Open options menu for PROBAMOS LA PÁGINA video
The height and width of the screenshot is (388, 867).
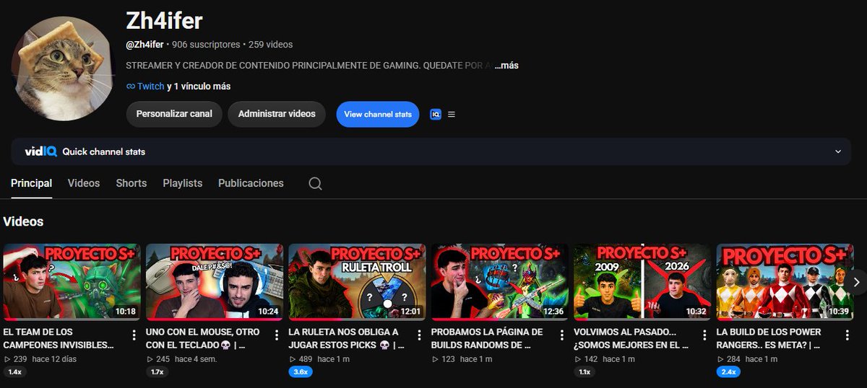pos(562,335)
